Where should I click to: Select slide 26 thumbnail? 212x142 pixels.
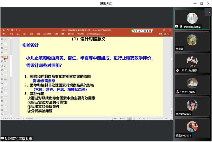click(6, 93)
